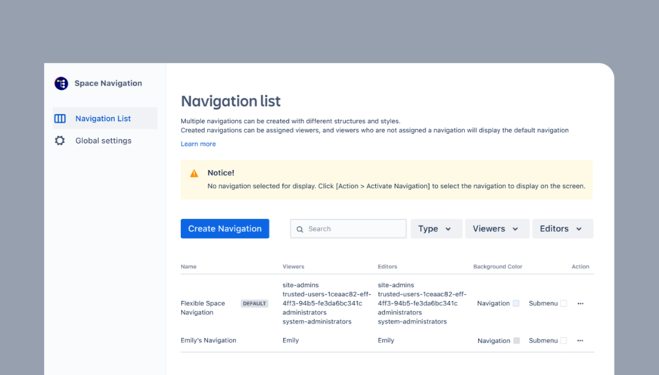
Task: Click the Space Navigation title text
Action: [108, 83]
